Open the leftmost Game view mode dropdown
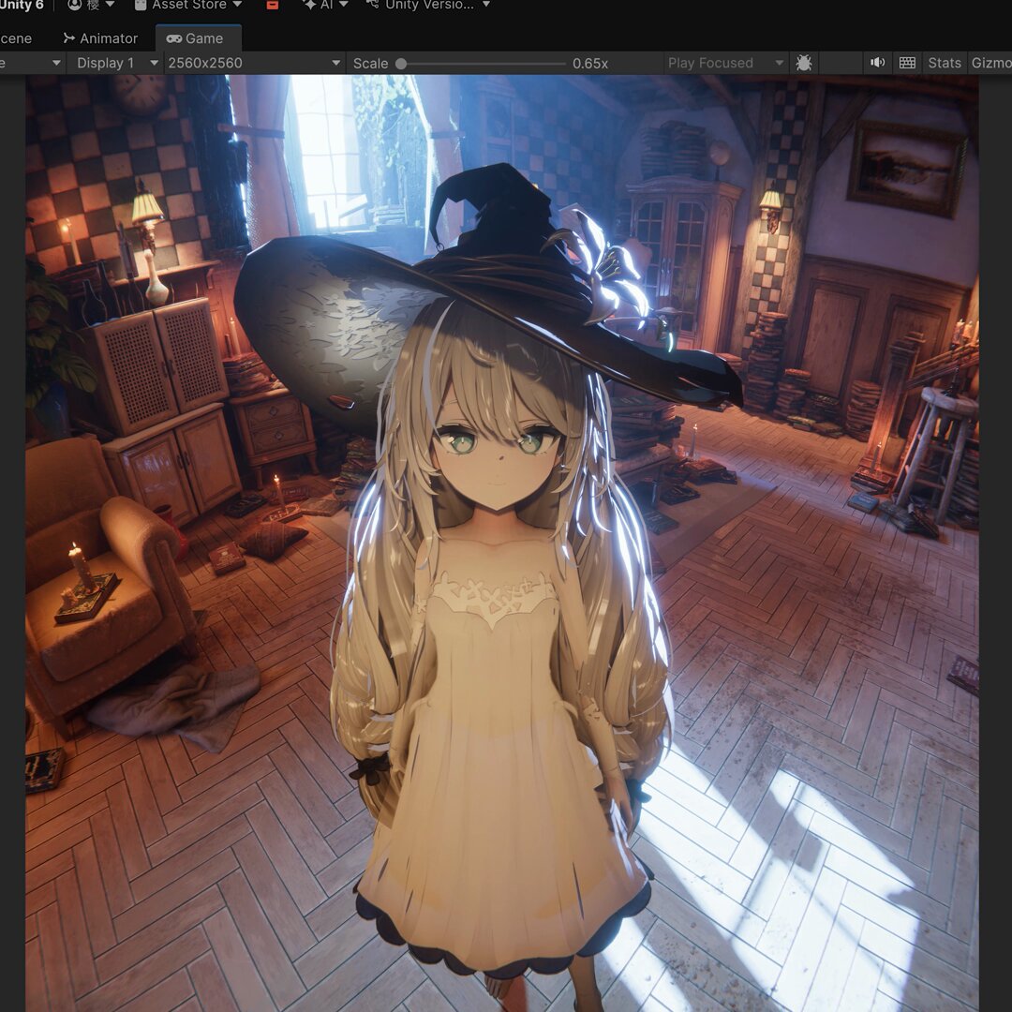This screenshot has height=1012, width=1012. coord(32,64)
